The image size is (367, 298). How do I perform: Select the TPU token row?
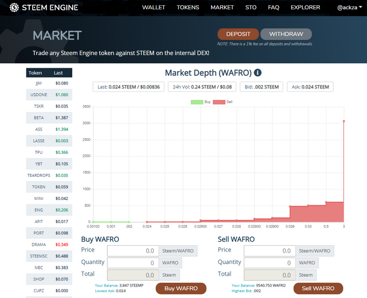pos(49,152)
